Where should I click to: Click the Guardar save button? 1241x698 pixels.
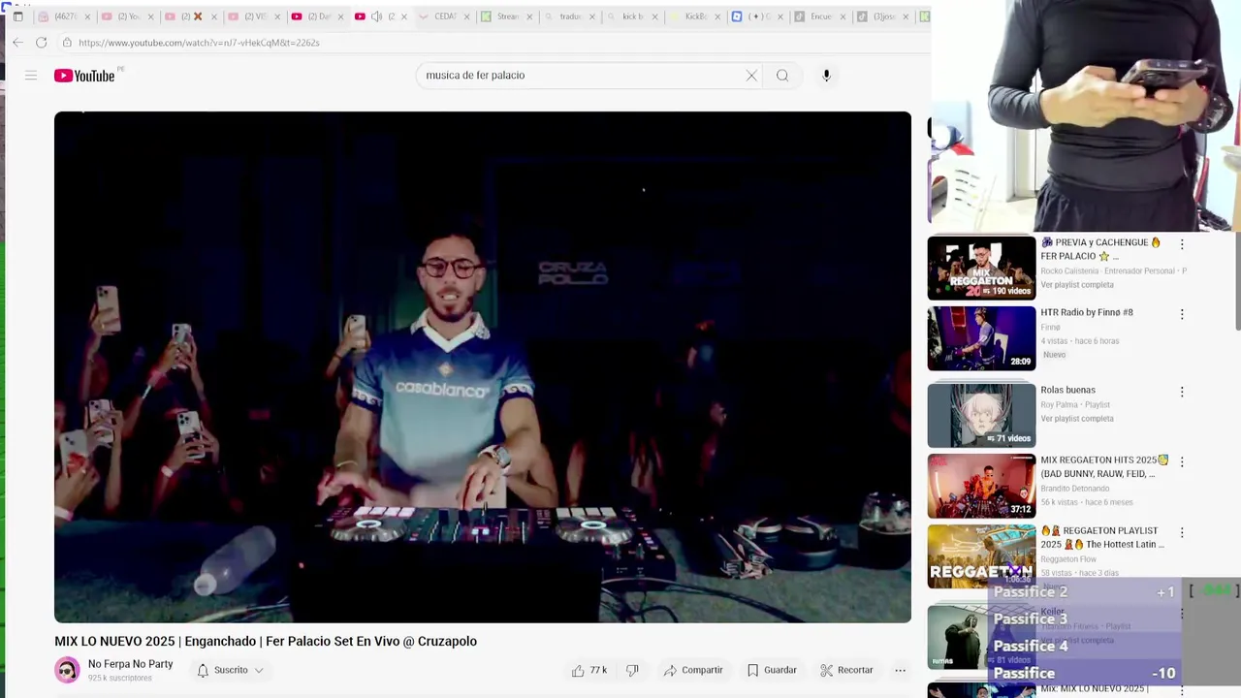tap(772, 670)
